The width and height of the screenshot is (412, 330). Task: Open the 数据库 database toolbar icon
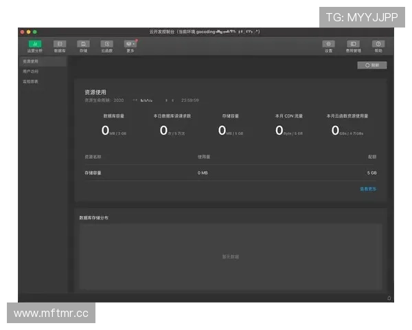click(x=60, y=45)
